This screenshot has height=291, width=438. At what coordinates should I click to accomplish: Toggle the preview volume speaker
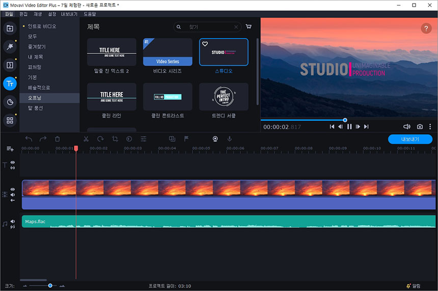pyautogui.click(x=407, y=127)
